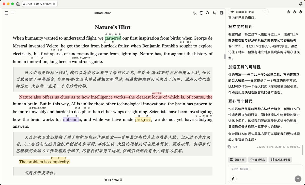This screenshot has width=305, height=185.
Task: Click the 问我任何问题 chat input field
Action: pyautogui.click(x=264, y=169)
